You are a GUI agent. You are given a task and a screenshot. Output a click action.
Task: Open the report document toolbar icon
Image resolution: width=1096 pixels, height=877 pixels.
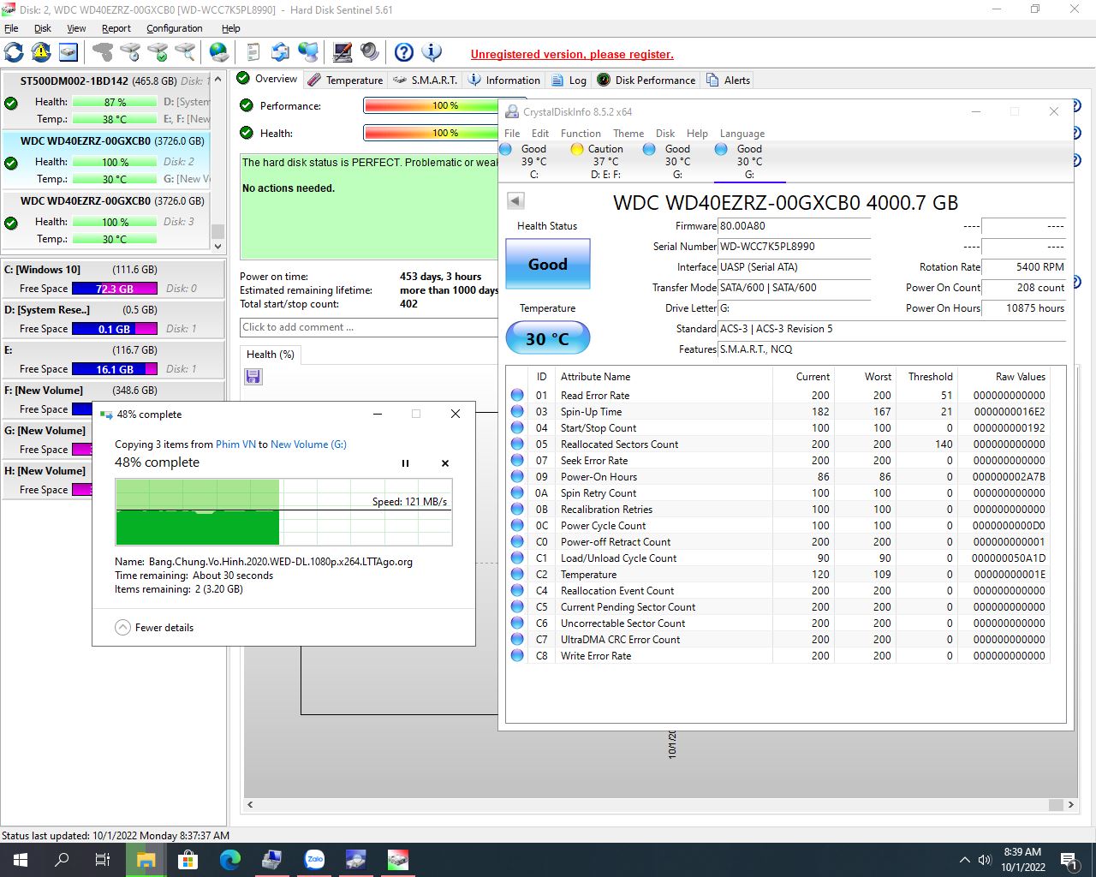point(253,52)
